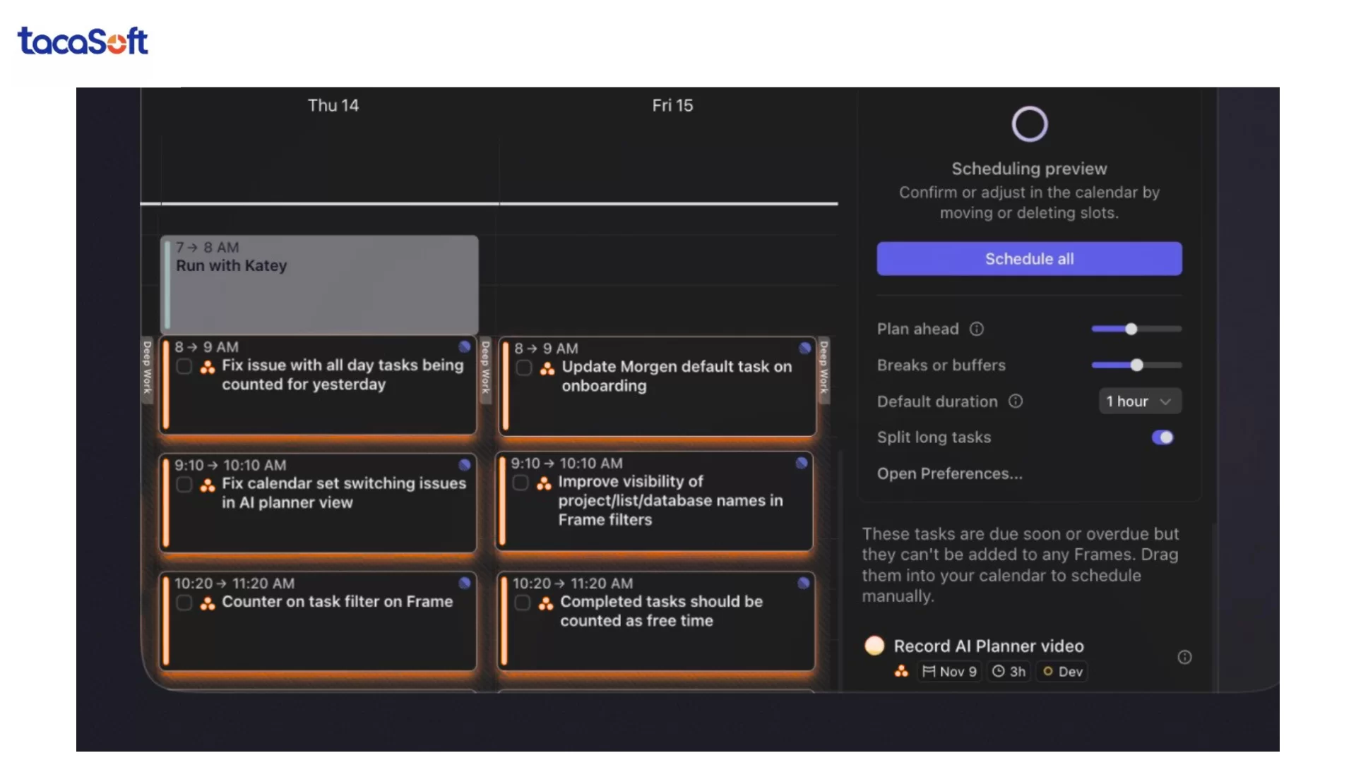Screen dimensions: 1356x762
Task: Check off Fix issue with all day tasks
Action: pos(184,366)
